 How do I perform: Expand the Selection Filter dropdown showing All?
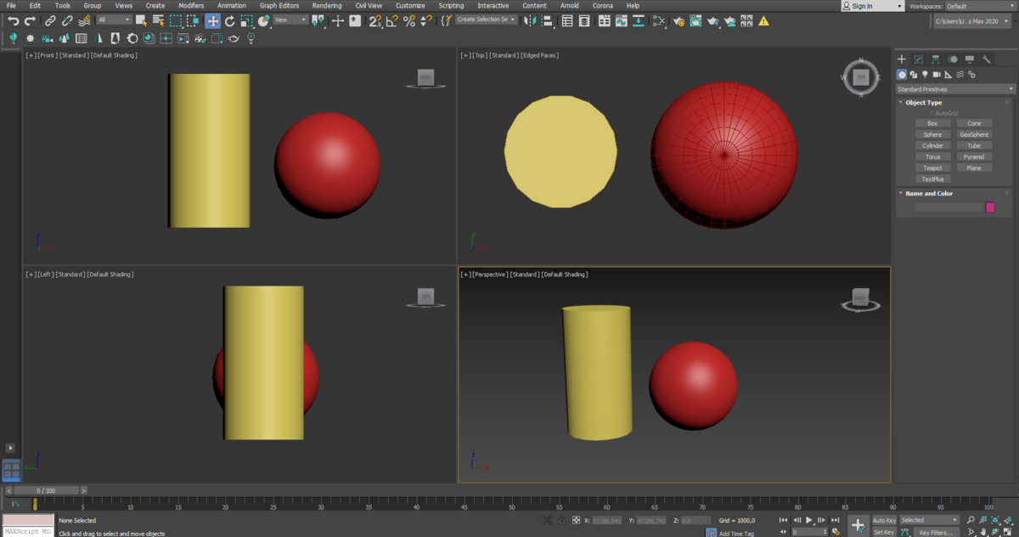coord(115,20)
